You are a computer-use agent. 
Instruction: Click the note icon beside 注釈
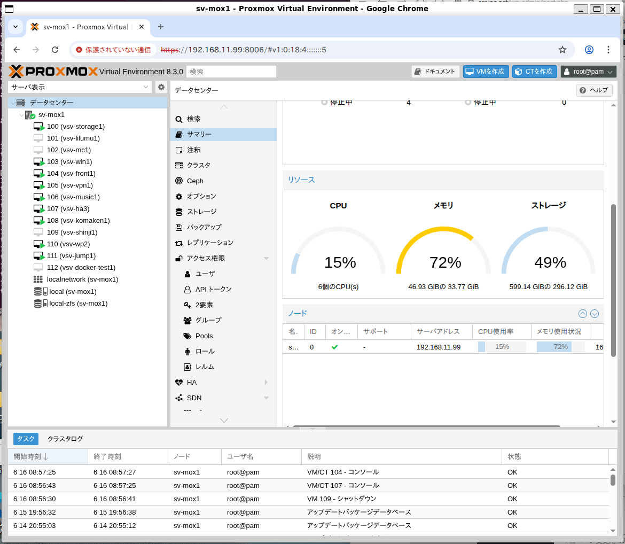coord(179,150)
